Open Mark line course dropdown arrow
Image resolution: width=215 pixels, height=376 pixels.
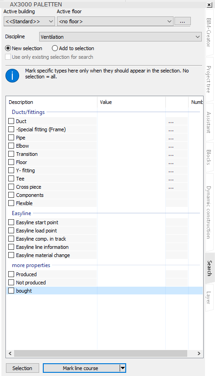click(x=123, y=368)
